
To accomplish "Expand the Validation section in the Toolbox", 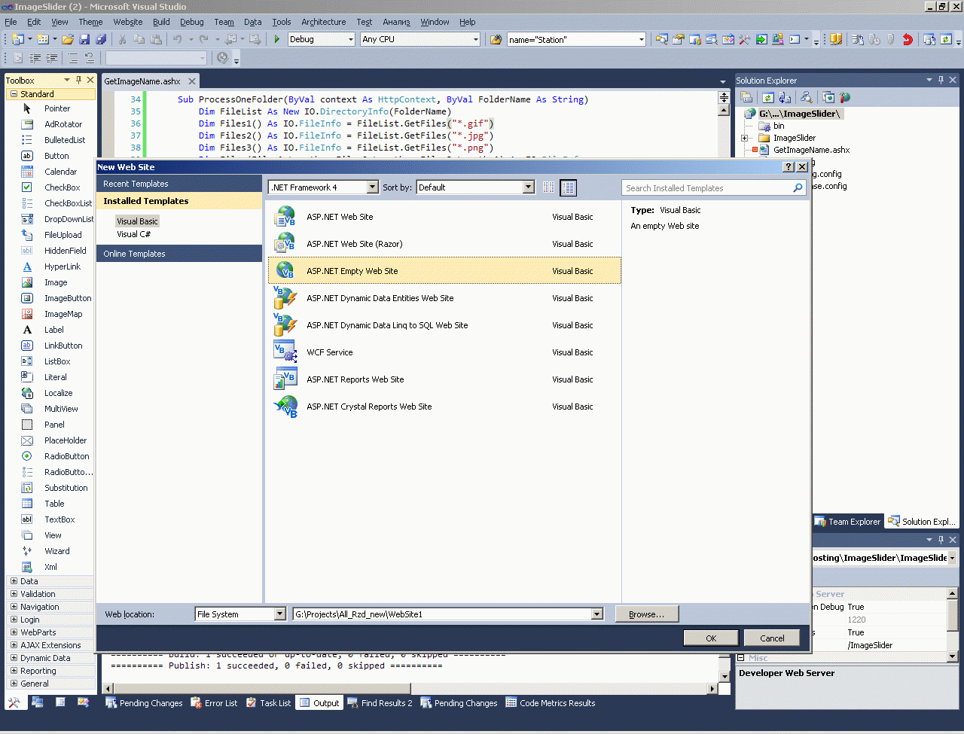I will 14,594.
